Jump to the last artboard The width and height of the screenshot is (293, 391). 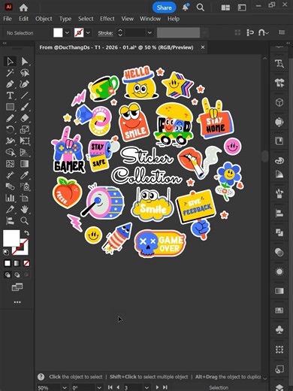pyautogui.click(x=165, y=387)
